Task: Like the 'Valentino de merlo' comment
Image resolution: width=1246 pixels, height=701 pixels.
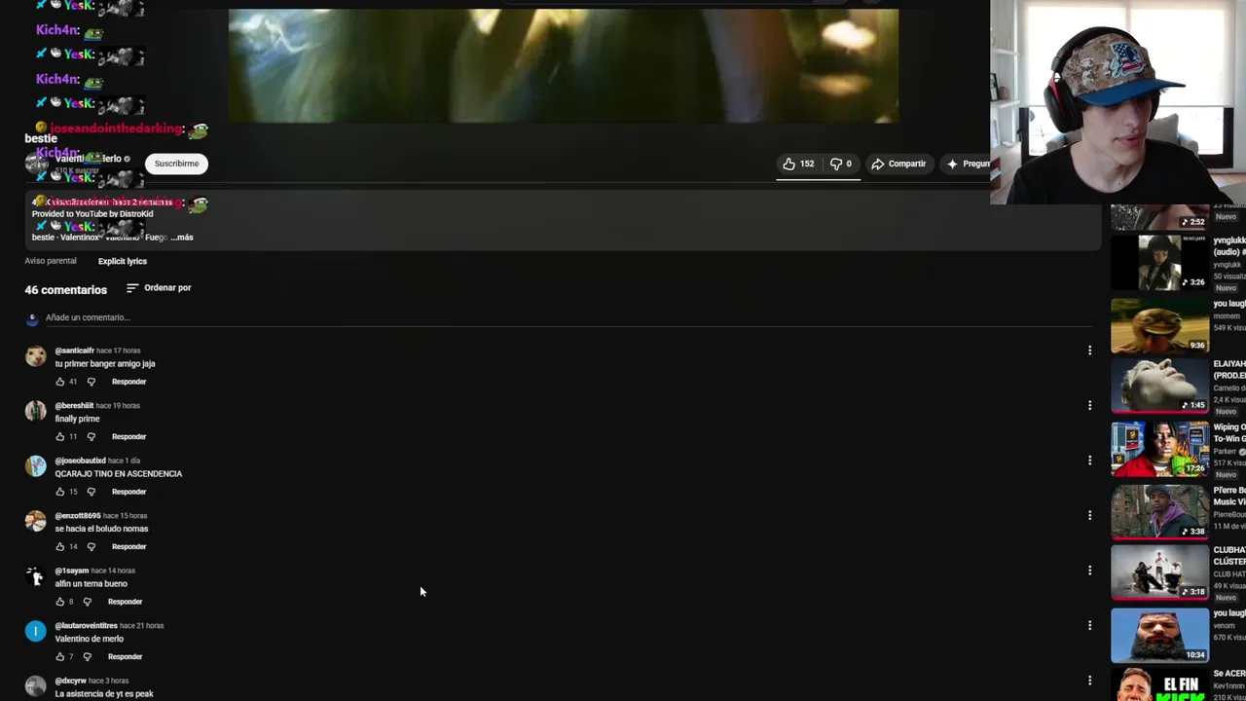Action: [x=59, y=657]
